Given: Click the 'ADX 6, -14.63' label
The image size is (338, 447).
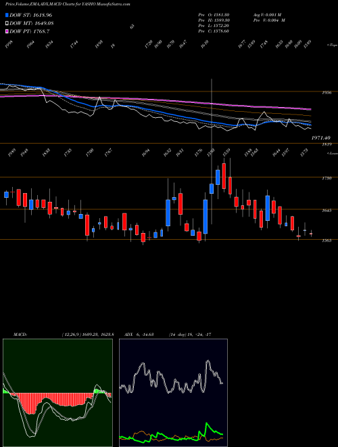Looking at the screenshot, I should pos(139,335).
